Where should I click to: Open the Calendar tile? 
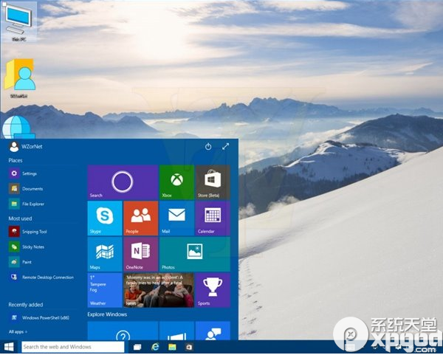tap(213, 218)
